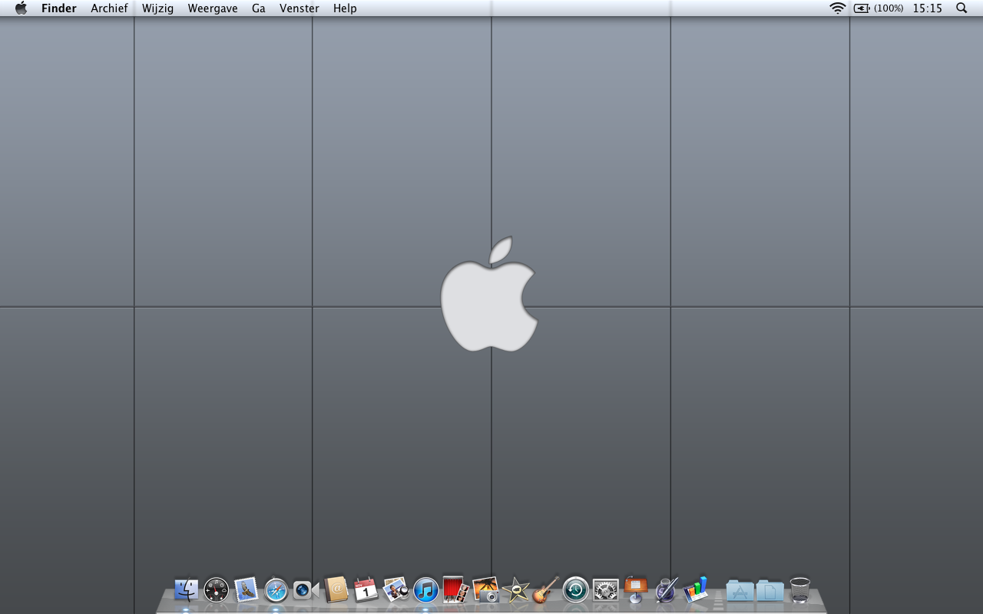Open Pages ink pen icon in Dock
This screenshot has height=614, width=983.
666,589
